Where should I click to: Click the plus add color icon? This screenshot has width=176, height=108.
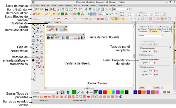tap(87, 92)
